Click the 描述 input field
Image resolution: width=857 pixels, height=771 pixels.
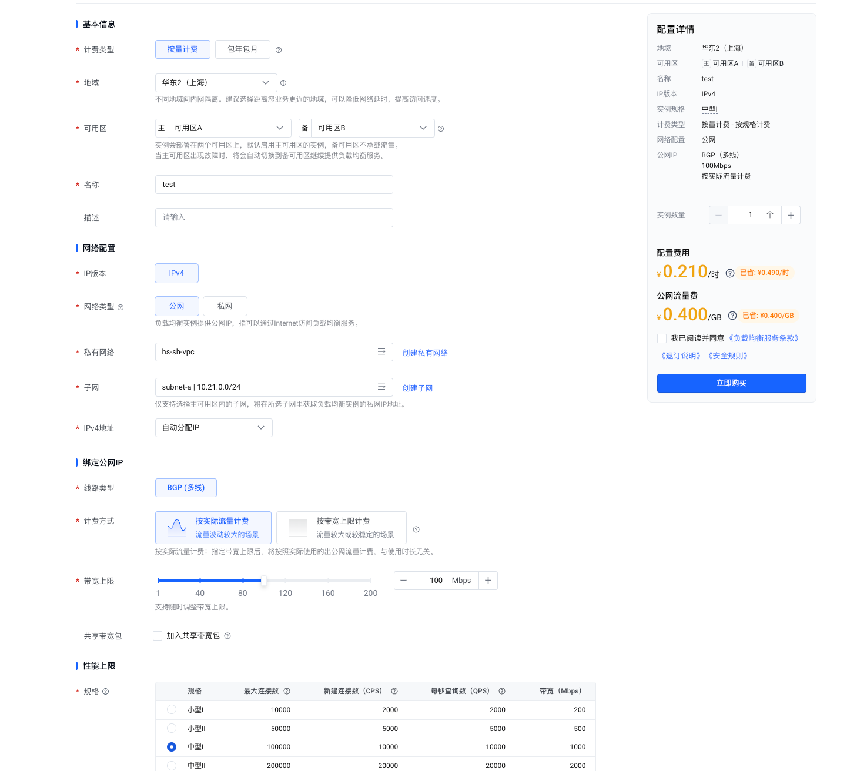274,217
